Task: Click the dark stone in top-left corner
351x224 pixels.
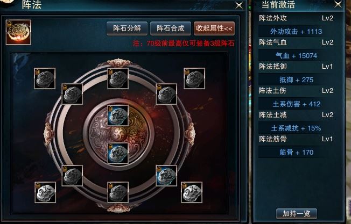Action: [45, 78]
